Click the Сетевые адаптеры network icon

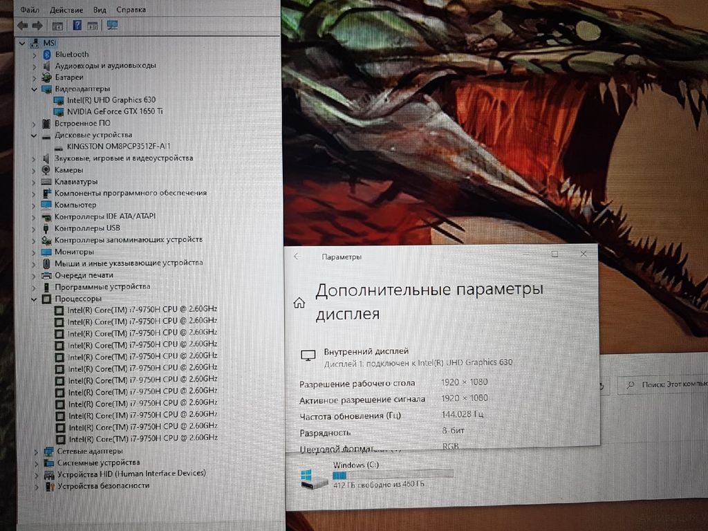point(49,451)
